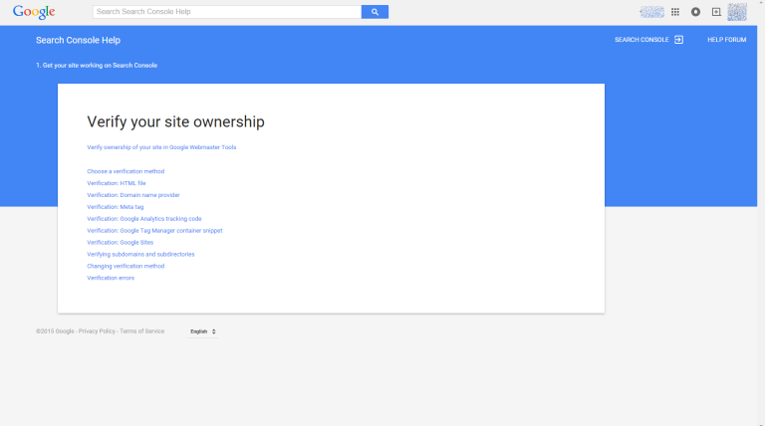The image size is (765, 426).
Task: Click the blue magnifier search button
Action: (x=375, y=12)
